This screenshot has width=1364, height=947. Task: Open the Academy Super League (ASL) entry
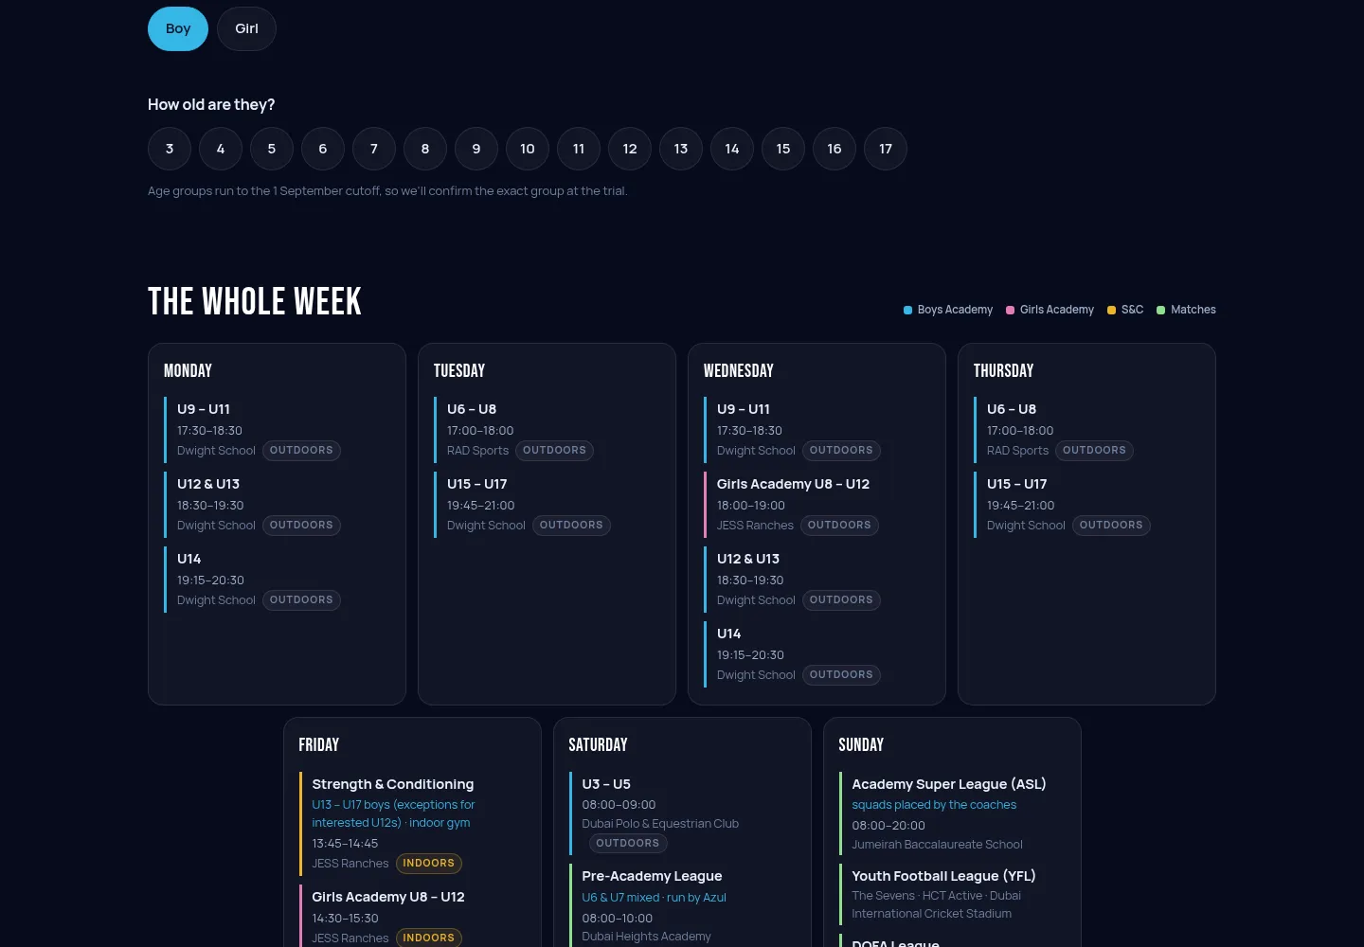953,813
